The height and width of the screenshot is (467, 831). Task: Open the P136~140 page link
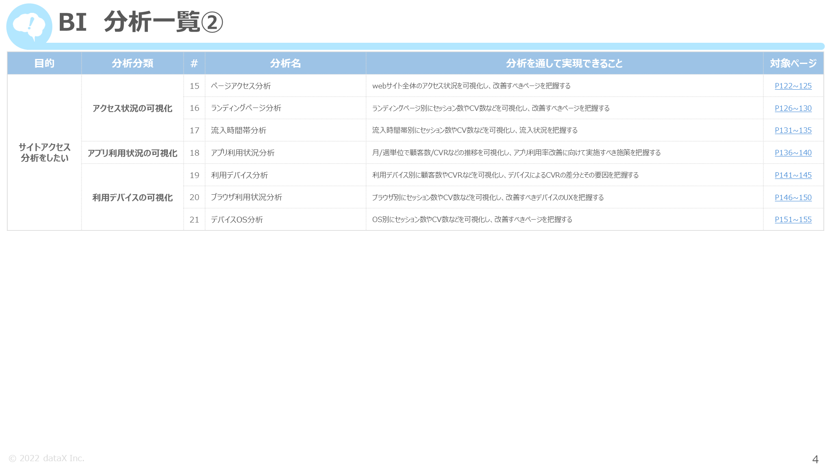point(793,153)
